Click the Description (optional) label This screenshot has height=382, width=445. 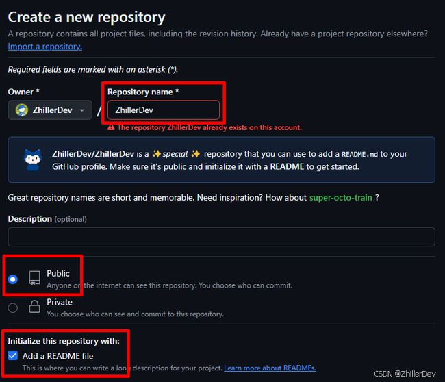click(47, 219)
